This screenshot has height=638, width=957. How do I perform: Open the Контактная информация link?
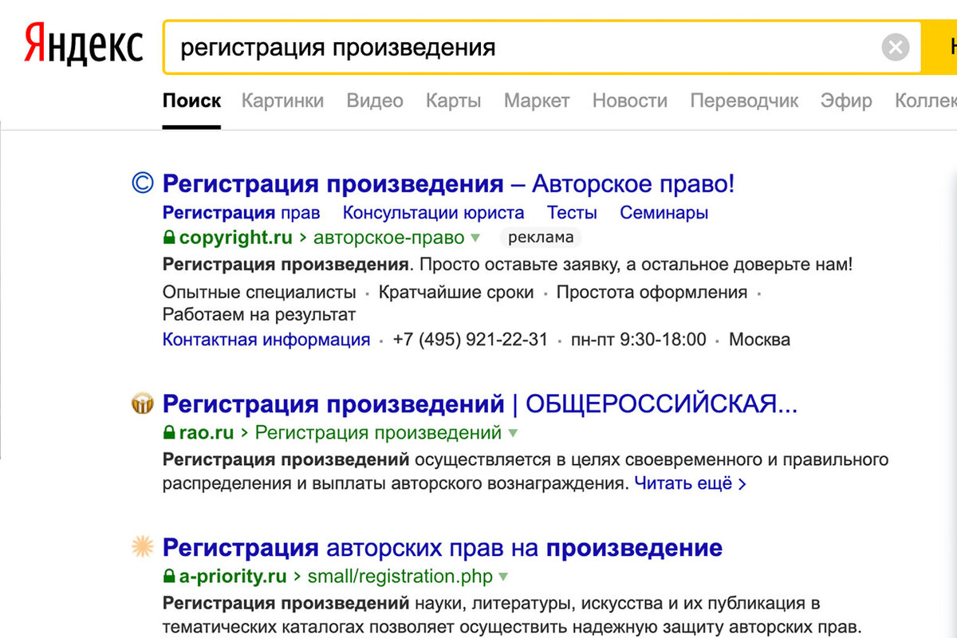266,339
